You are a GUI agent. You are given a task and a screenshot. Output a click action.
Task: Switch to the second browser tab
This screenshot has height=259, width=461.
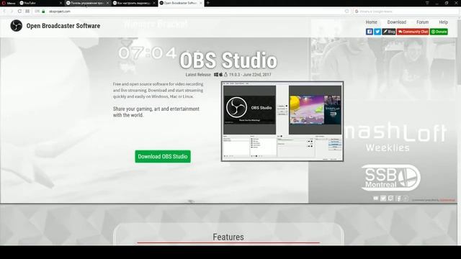click(x=87, y=3)
